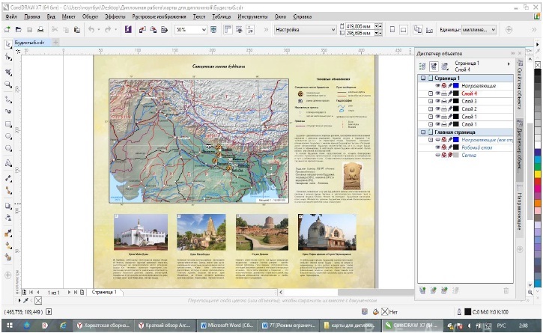Click the Страница 1 page tab
543x333 pixels.
pos(104,292)
